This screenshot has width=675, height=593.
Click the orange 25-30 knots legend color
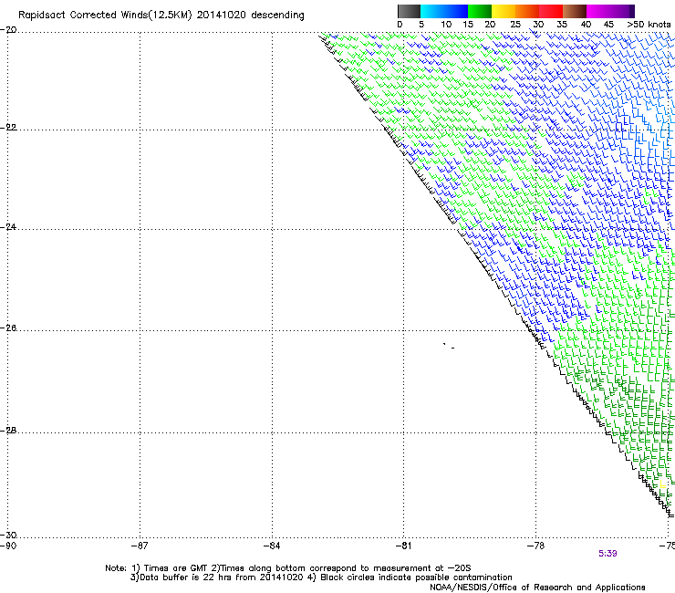(x=527, y=11)
